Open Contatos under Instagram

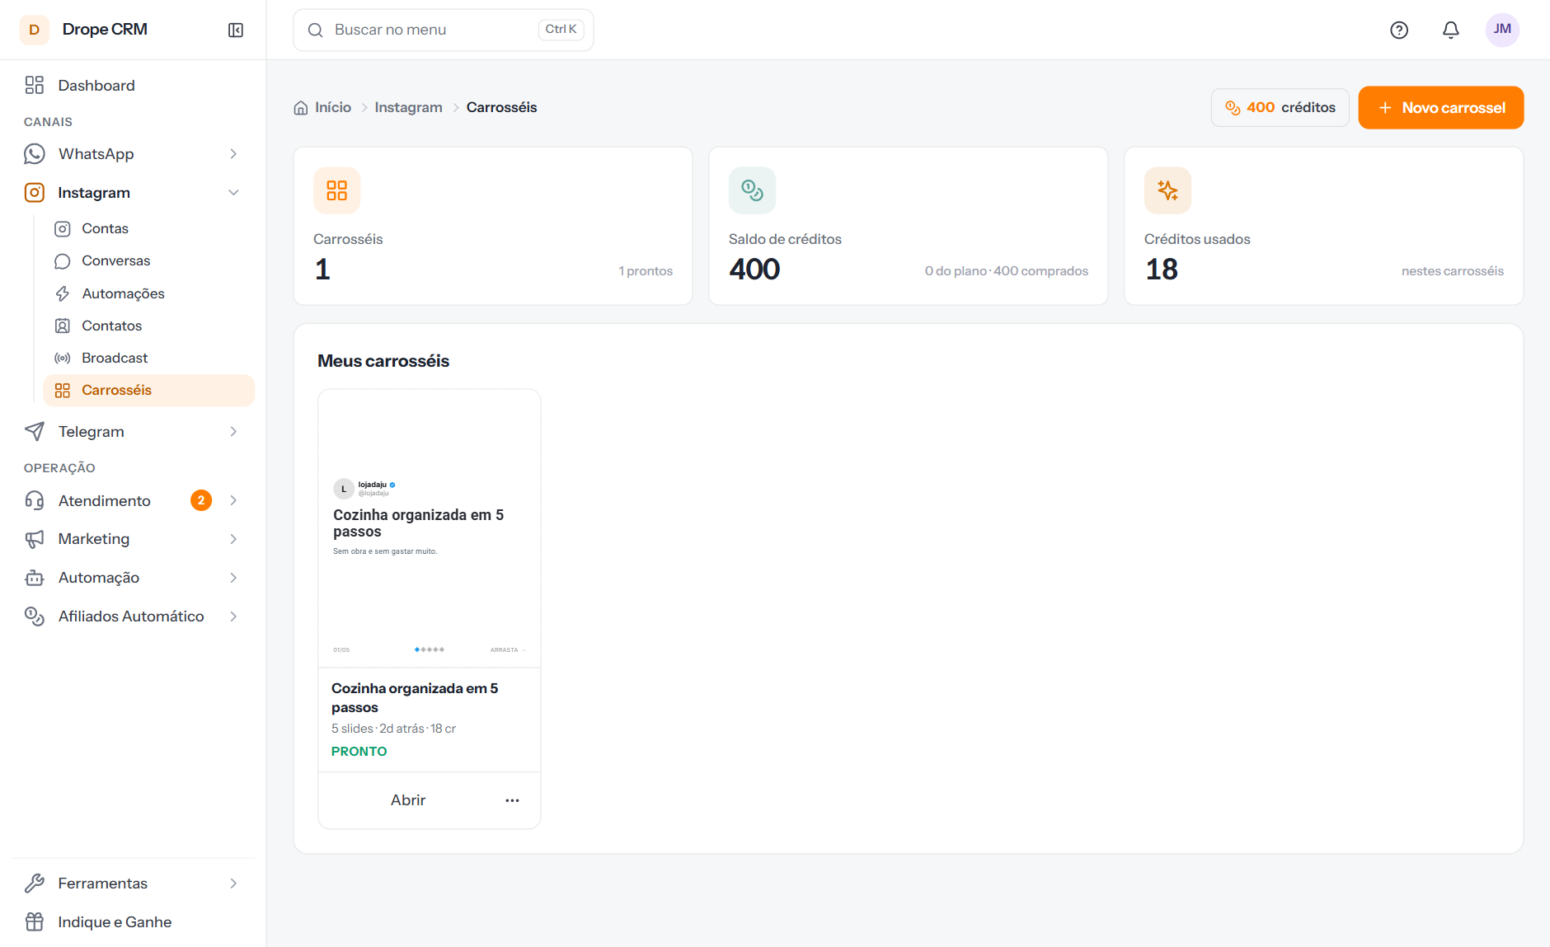coord(148,326)
